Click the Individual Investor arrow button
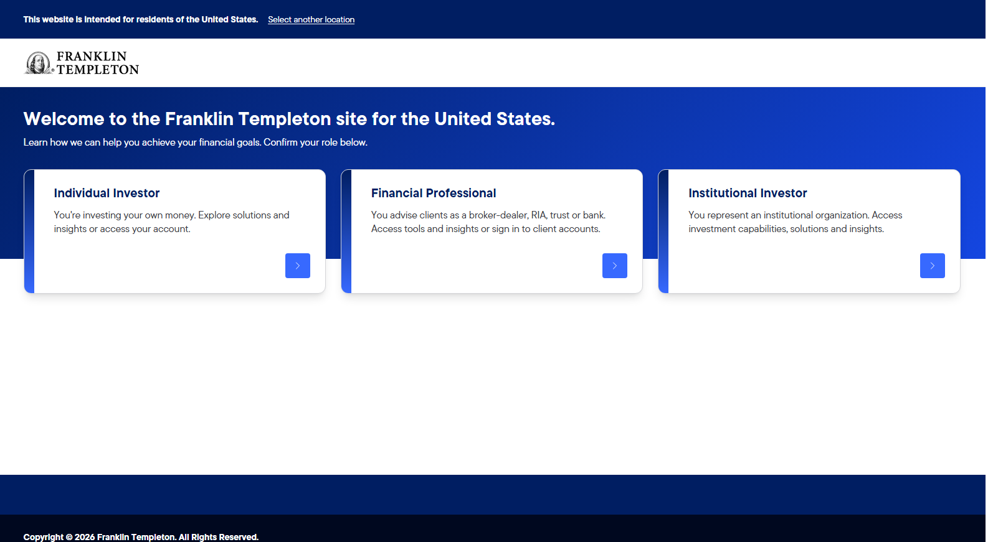The image size is (993, 542). (x=298, y=266)
